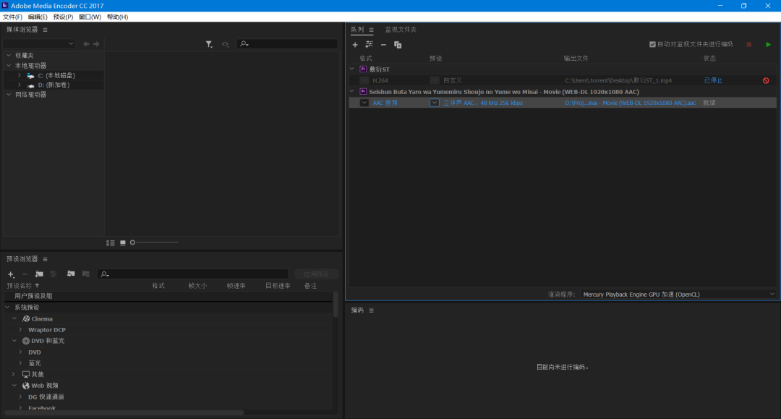Open the 媒体浏览器 panel menu icon
Screen dimensions: 781x419
(x=45, y=30)
